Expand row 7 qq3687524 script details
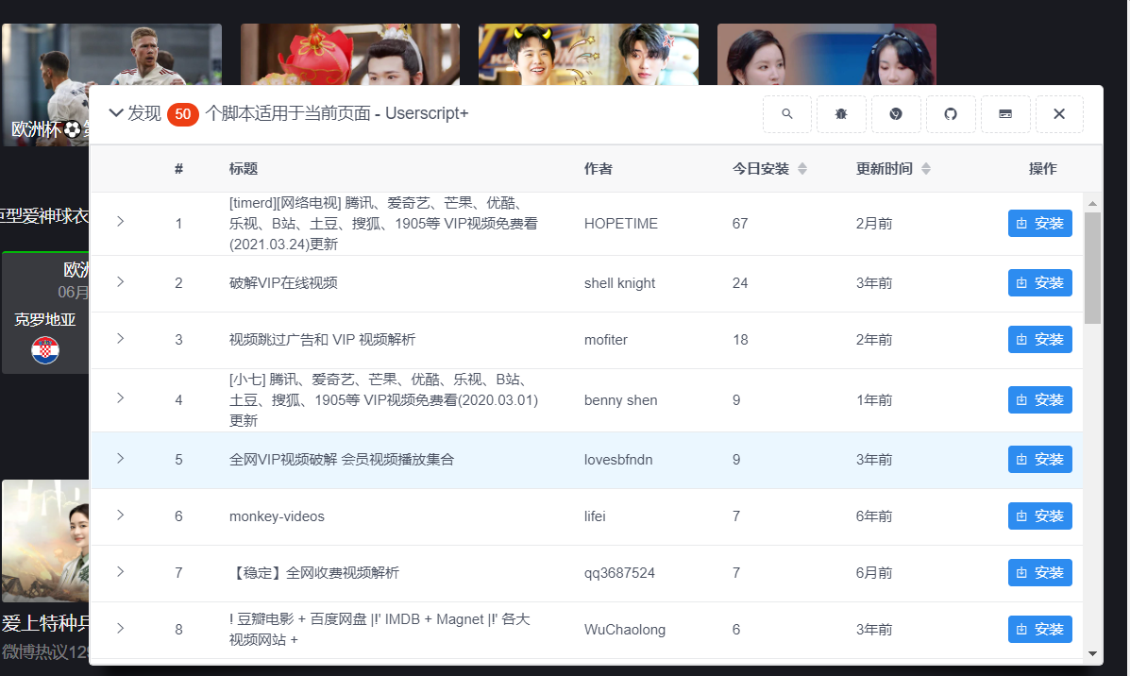1130x676 pixels. (120, 571)
